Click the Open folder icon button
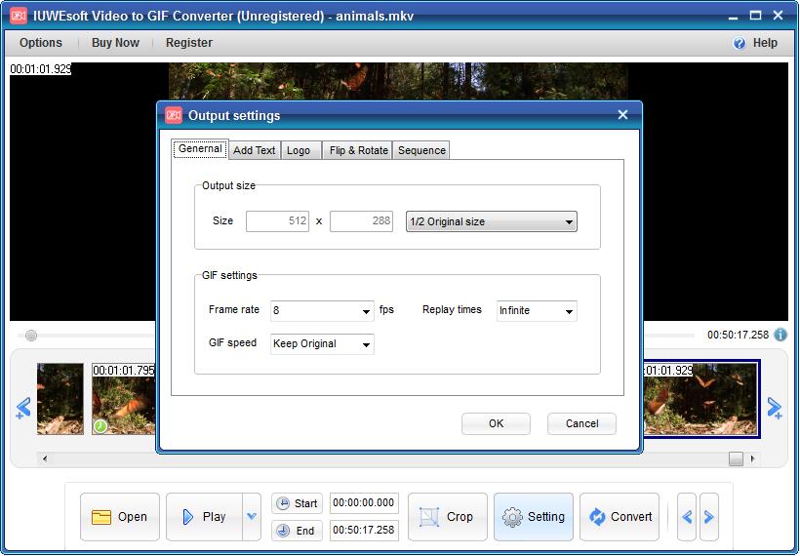 click(120, 517)
